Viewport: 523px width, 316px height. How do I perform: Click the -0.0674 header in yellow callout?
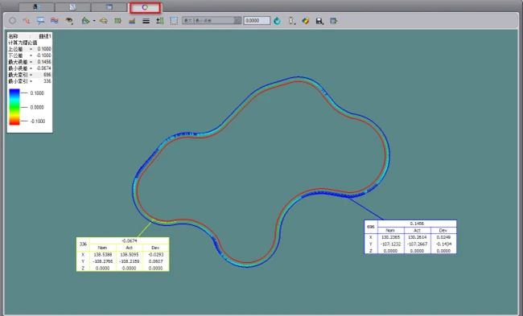click(x=129, y=240)
